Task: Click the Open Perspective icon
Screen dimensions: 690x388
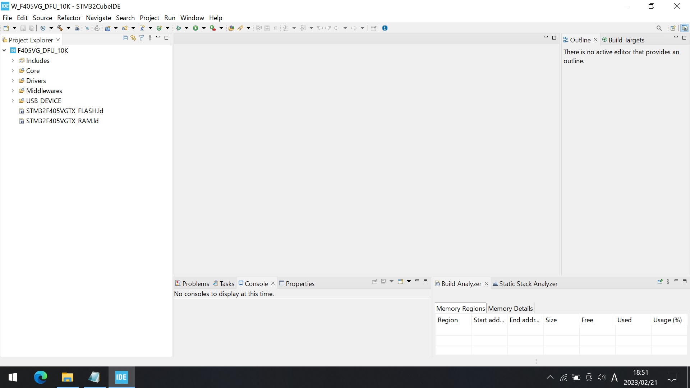Action: tap(673, 28)
